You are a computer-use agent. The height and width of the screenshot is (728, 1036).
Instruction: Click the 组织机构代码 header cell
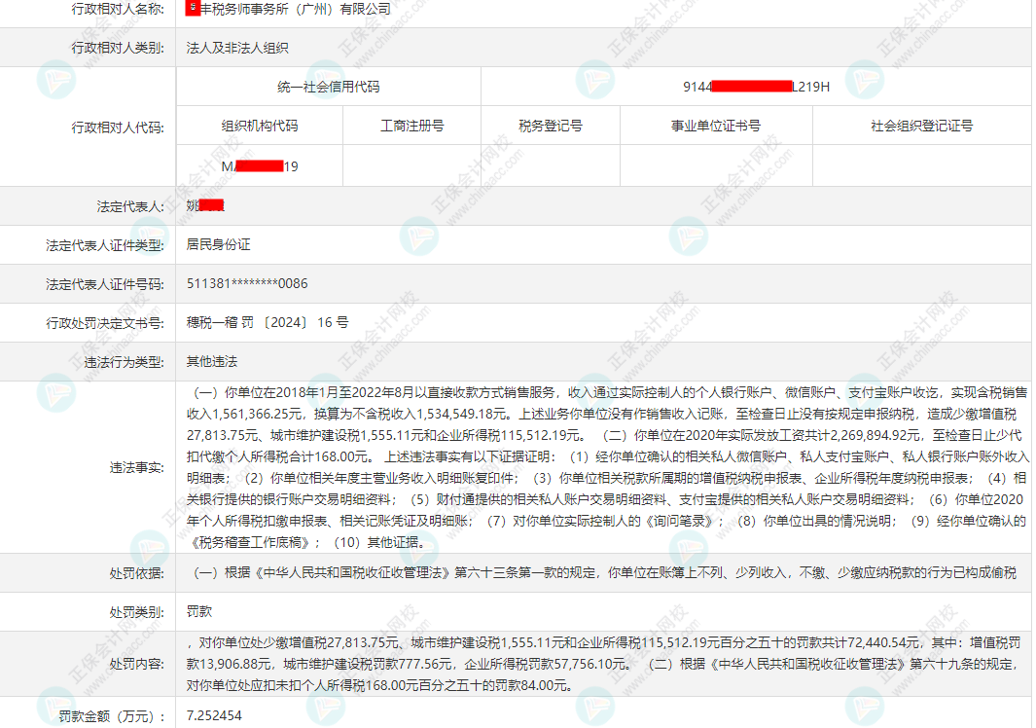click(260, 126)
